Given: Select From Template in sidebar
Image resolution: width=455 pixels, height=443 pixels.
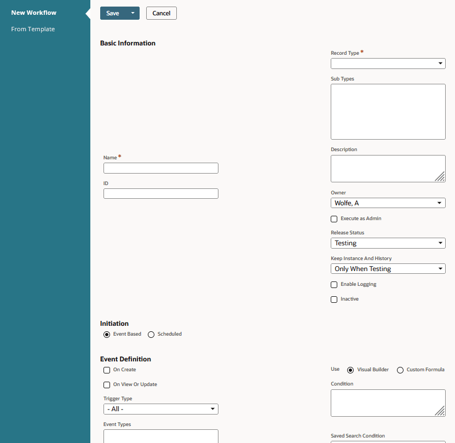Looking at the screenshot, I should [x=33, y=29].
